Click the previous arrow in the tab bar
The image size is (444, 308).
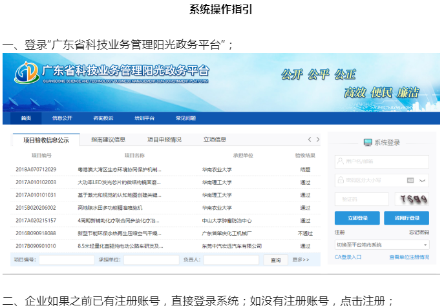coord(310,139)
